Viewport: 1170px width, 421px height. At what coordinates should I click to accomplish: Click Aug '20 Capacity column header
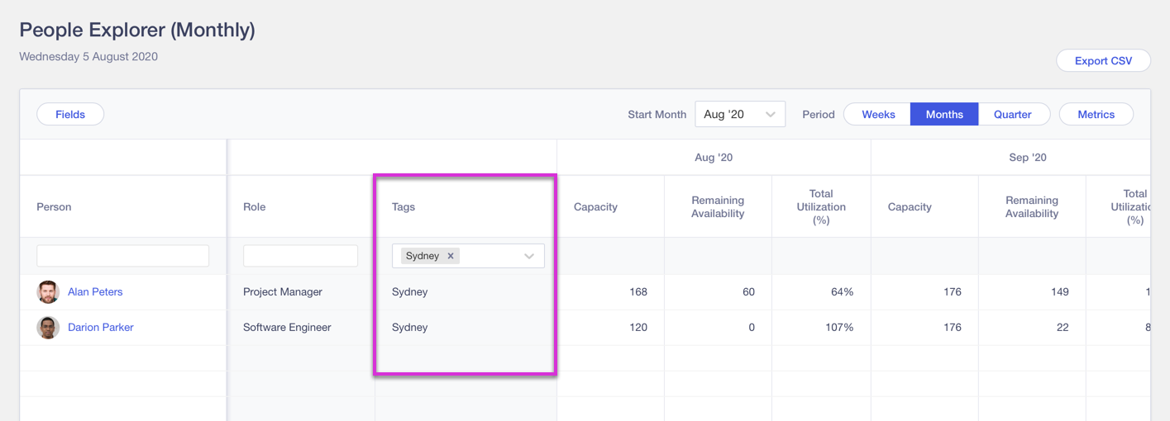(x=595, y=207)
